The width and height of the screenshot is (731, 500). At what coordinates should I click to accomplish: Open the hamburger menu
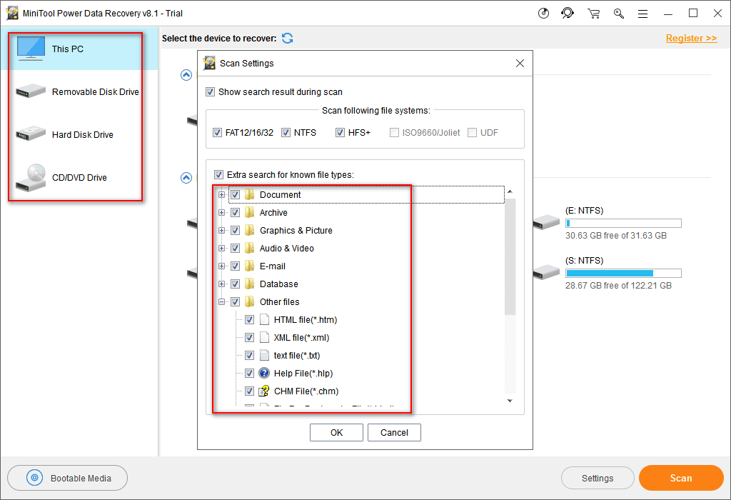643,13
